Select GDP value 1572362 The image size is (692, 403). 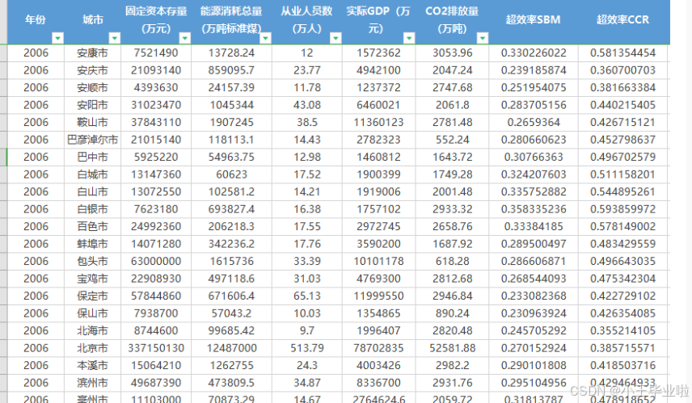[x=378, y=53]
